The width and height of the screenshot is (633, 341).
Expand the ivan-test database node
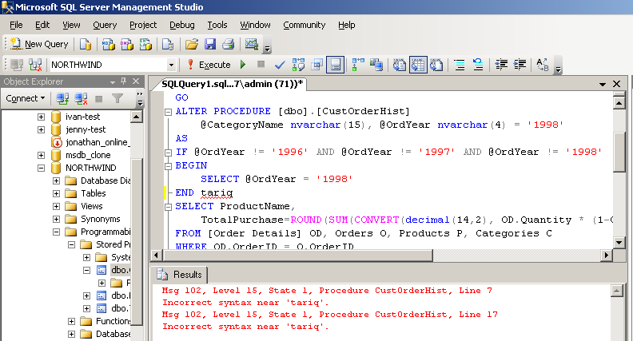tap(42, 117)
